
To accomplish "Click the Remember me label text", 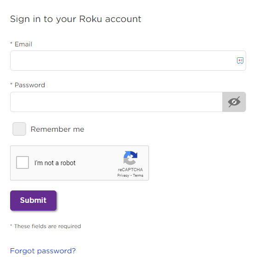I will click(x=57, y=129).
